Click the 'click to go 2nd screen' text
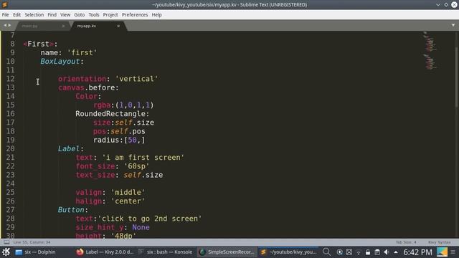Screen dimensions: 459x258 point(150,219)
